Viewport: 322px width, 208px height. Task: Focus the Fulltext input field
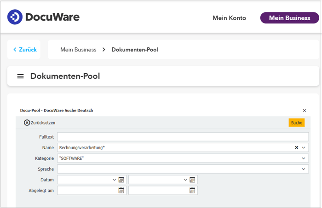pyautogui.click(x=183, y=137)
